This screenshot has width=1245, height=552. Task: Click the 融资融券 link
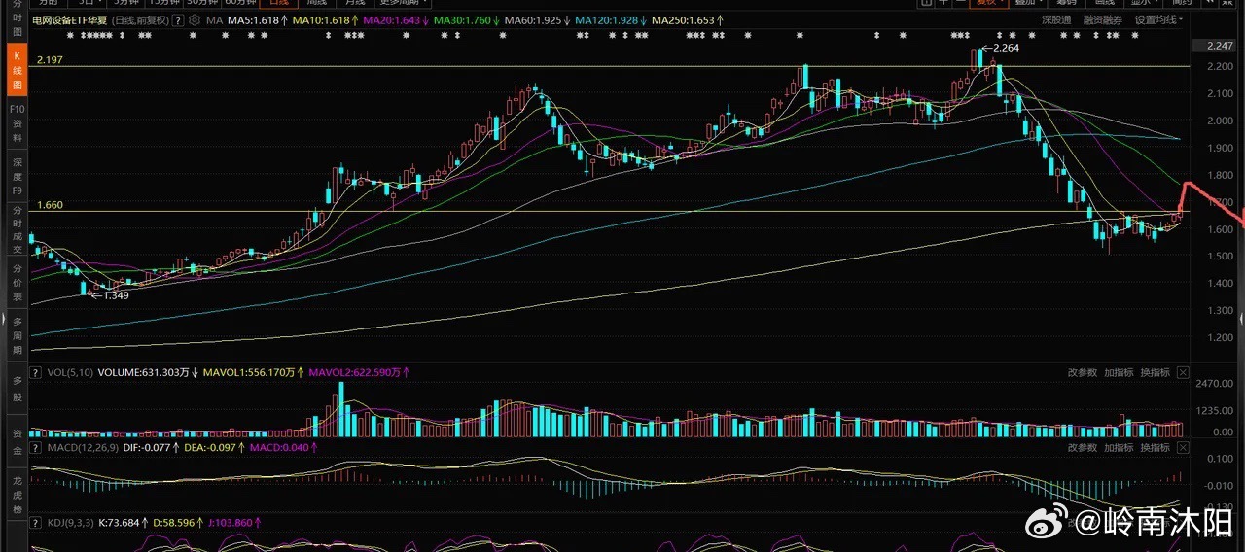(1104, 19)
